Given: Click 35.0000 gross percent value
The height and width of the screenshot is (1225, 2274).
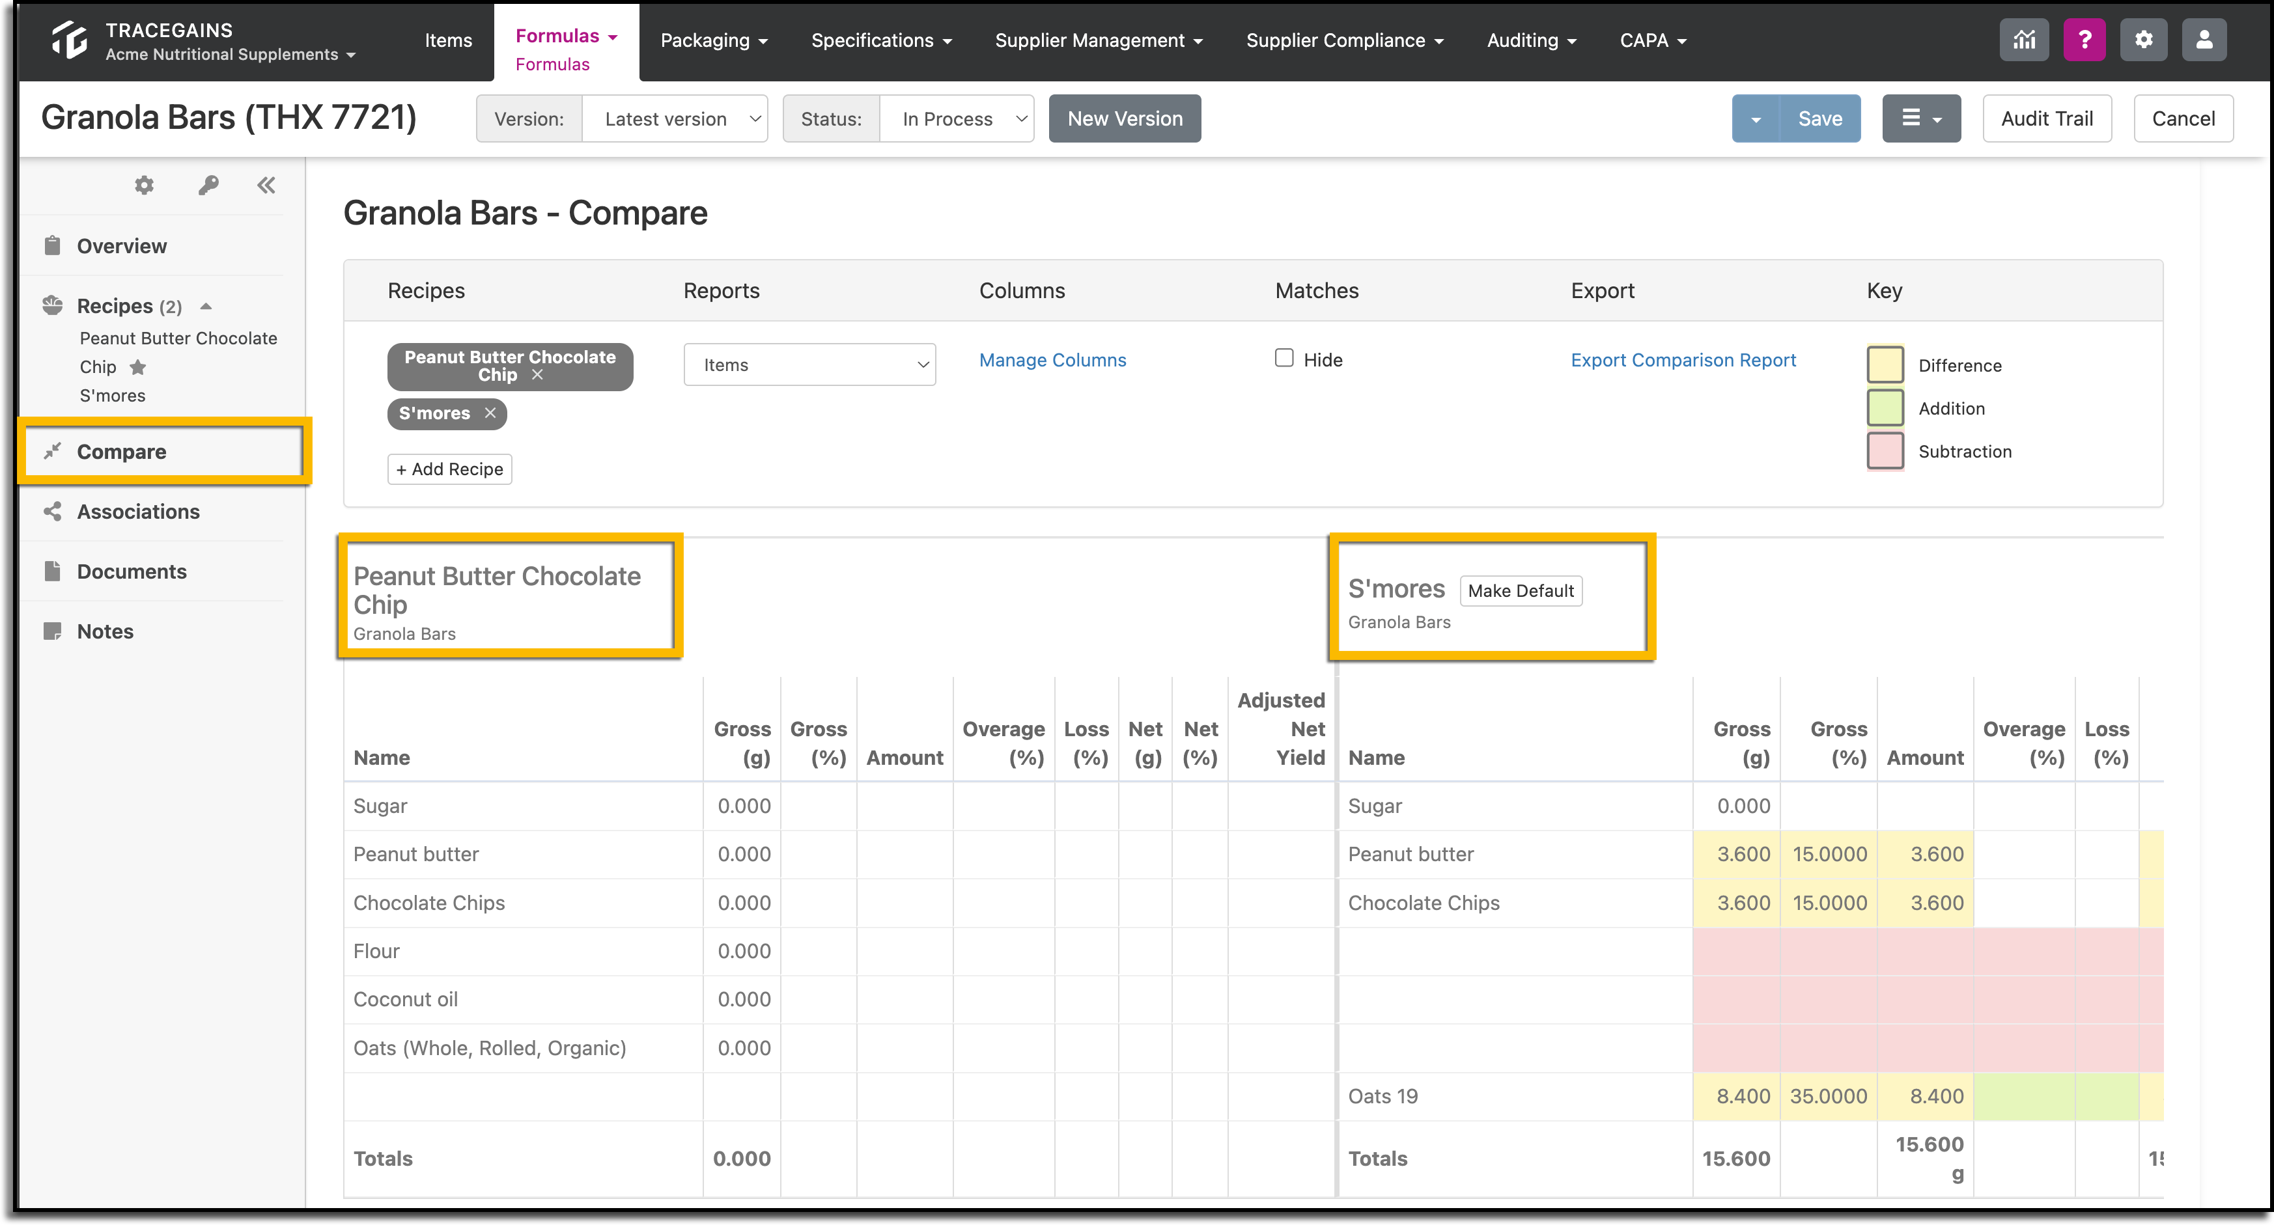Looking at the screenshot, I should (1828, 1096).
